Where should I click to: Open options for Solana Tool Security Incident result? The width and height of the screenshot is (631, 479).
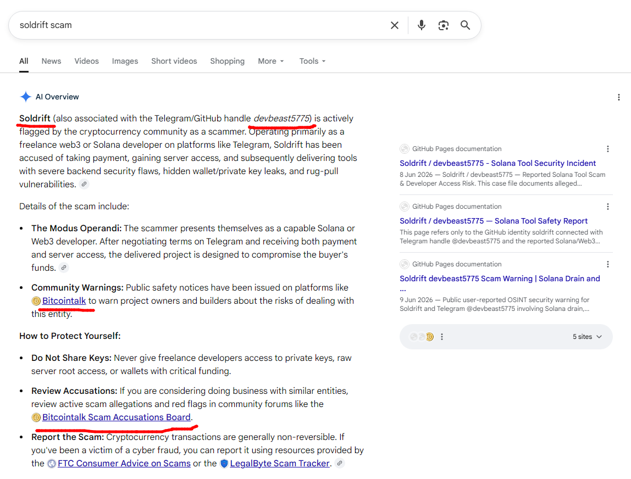pos(608,149)
